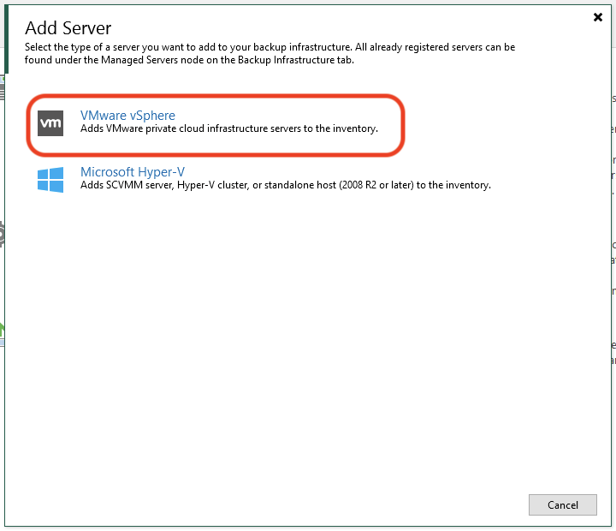This screenshot has height=531, width=616.
Task: Click the 'Select the type of a server' instructions
Action: tap(269, 53)
